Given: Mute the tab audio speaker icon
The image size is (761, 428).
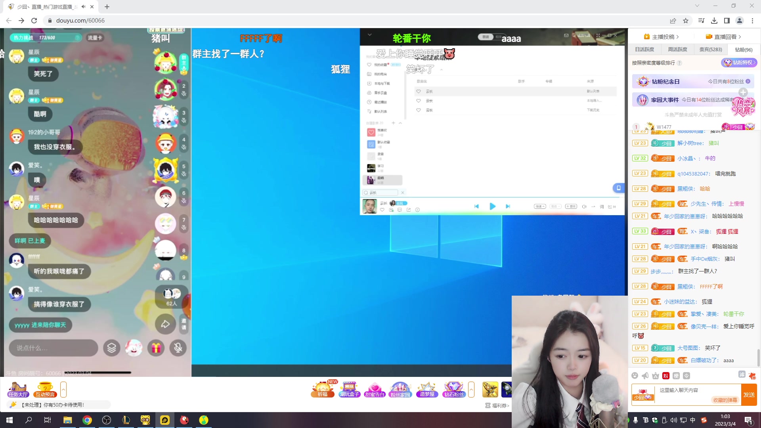Looking at the screenshot, I should [83, 7].
